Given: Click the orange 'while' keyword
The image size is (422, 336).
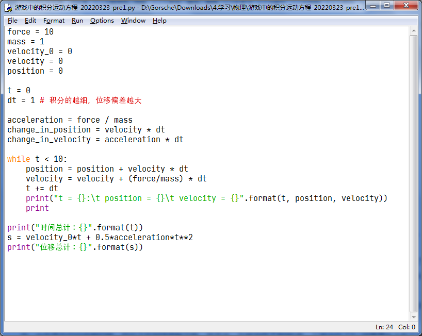Looking at the screenshot, I should [19, 159].
